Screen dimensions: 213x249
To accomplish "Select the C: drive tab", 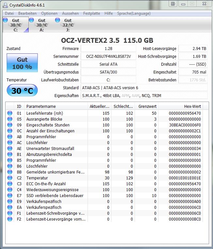I will click(x=16, y=25).
